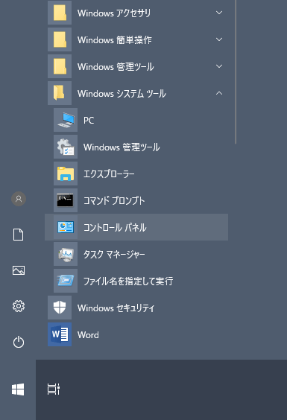
Task: Launch the コマンド プロンプト console icon
Action: pos(66,200)
